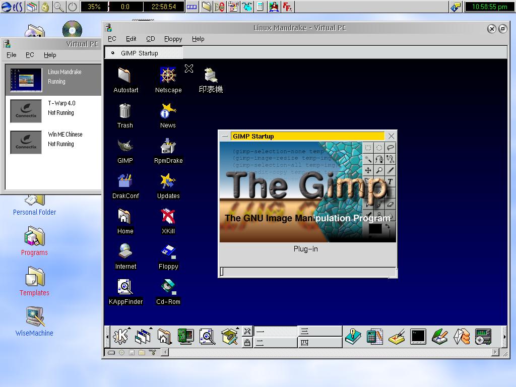Open the Floppy menu in Linux Mandrake window
Viewport: 516px width, 387px height.
click(x=173, y=39)
